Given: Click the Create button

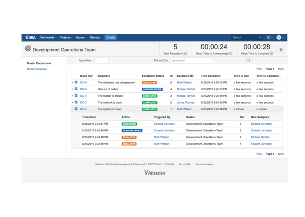Looking at the screenshot, I should [x=111, y=37].
